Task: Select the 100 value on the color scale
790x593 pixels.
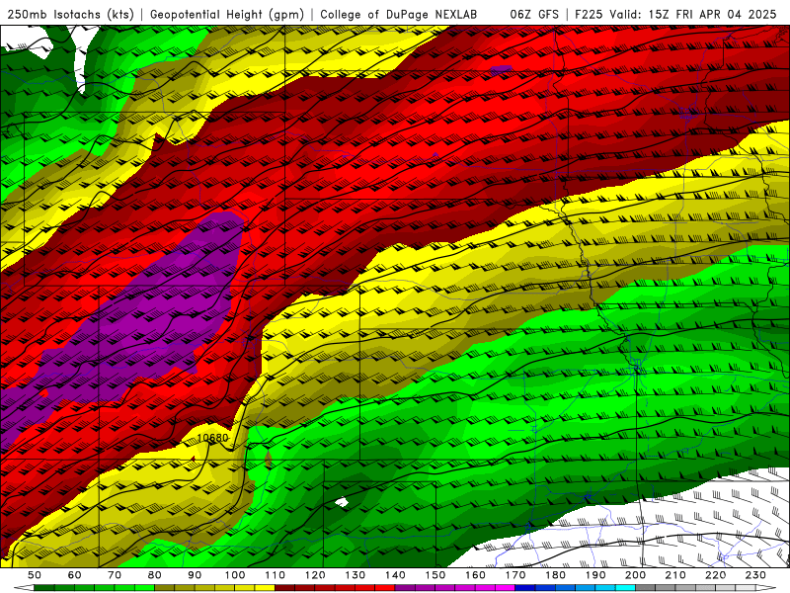Action: (235, 575)
